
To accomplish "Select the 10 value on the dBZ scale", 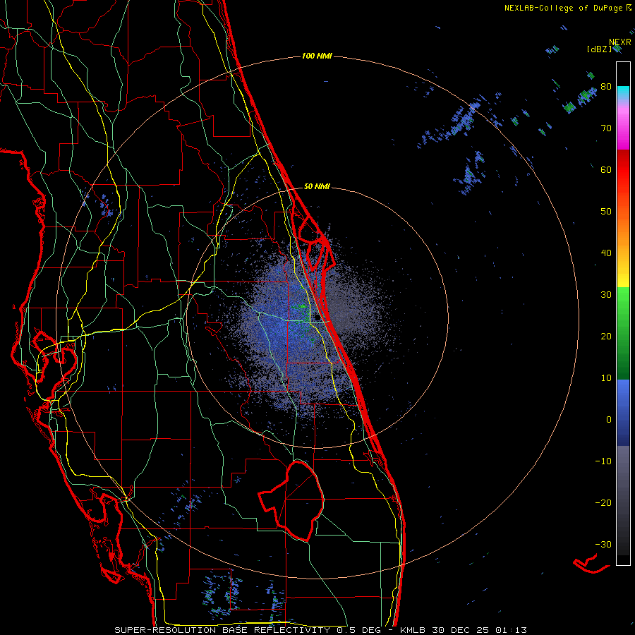I will [606, 378].
